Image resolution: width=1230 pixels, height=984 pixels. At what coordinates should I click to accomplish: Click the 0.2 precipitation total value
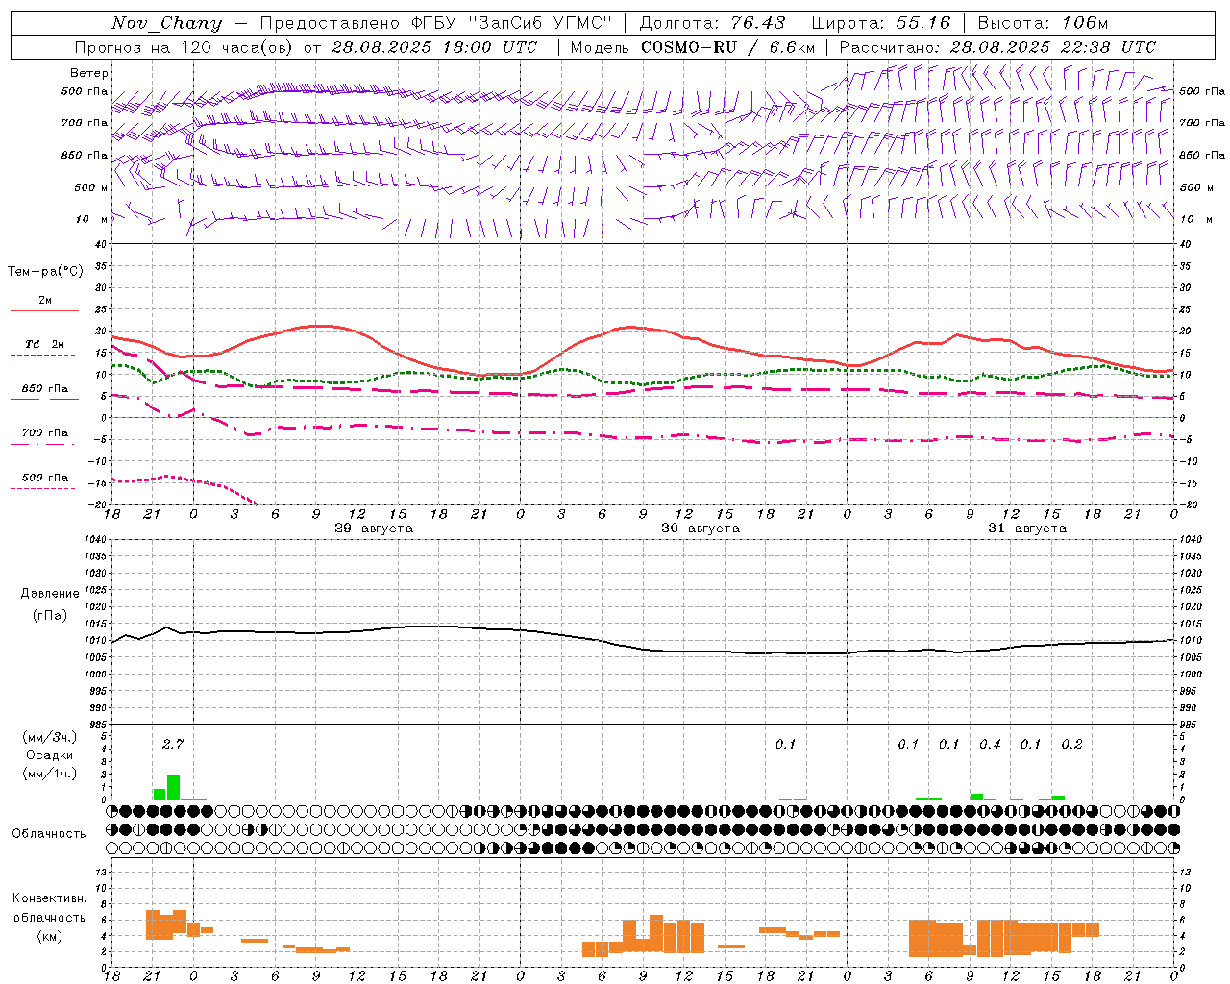tap(1071, 744)
